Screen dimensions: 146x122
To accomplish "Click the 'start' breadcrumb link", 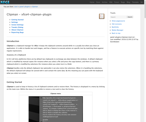I will (x=16, y=7).
